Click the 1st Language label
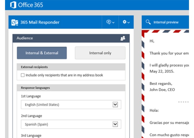This screenshot has height=138, width=194. coord(31,96)
